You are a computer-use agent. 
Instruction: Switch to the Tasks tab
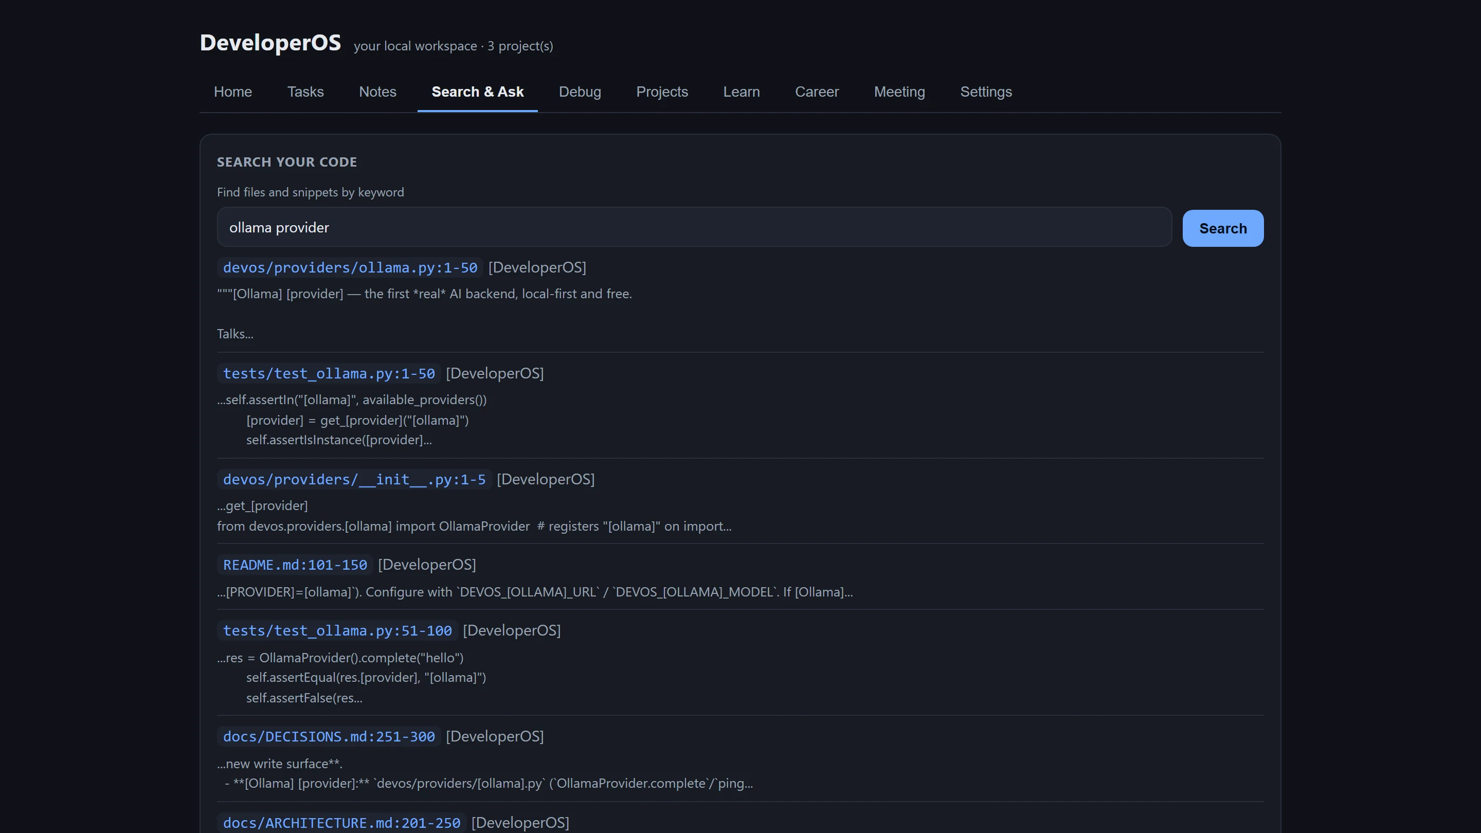tap(305, 92)
